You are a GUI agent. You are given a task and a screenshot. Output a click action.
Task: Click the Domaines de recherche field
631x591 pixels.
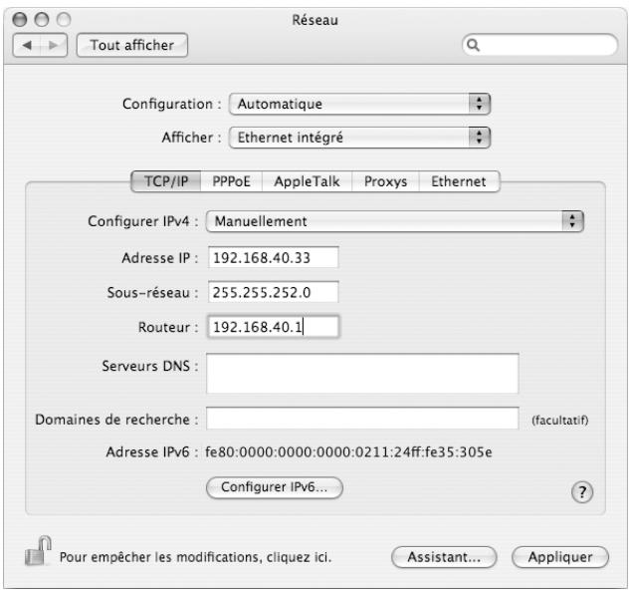click(x=362, y=419)
